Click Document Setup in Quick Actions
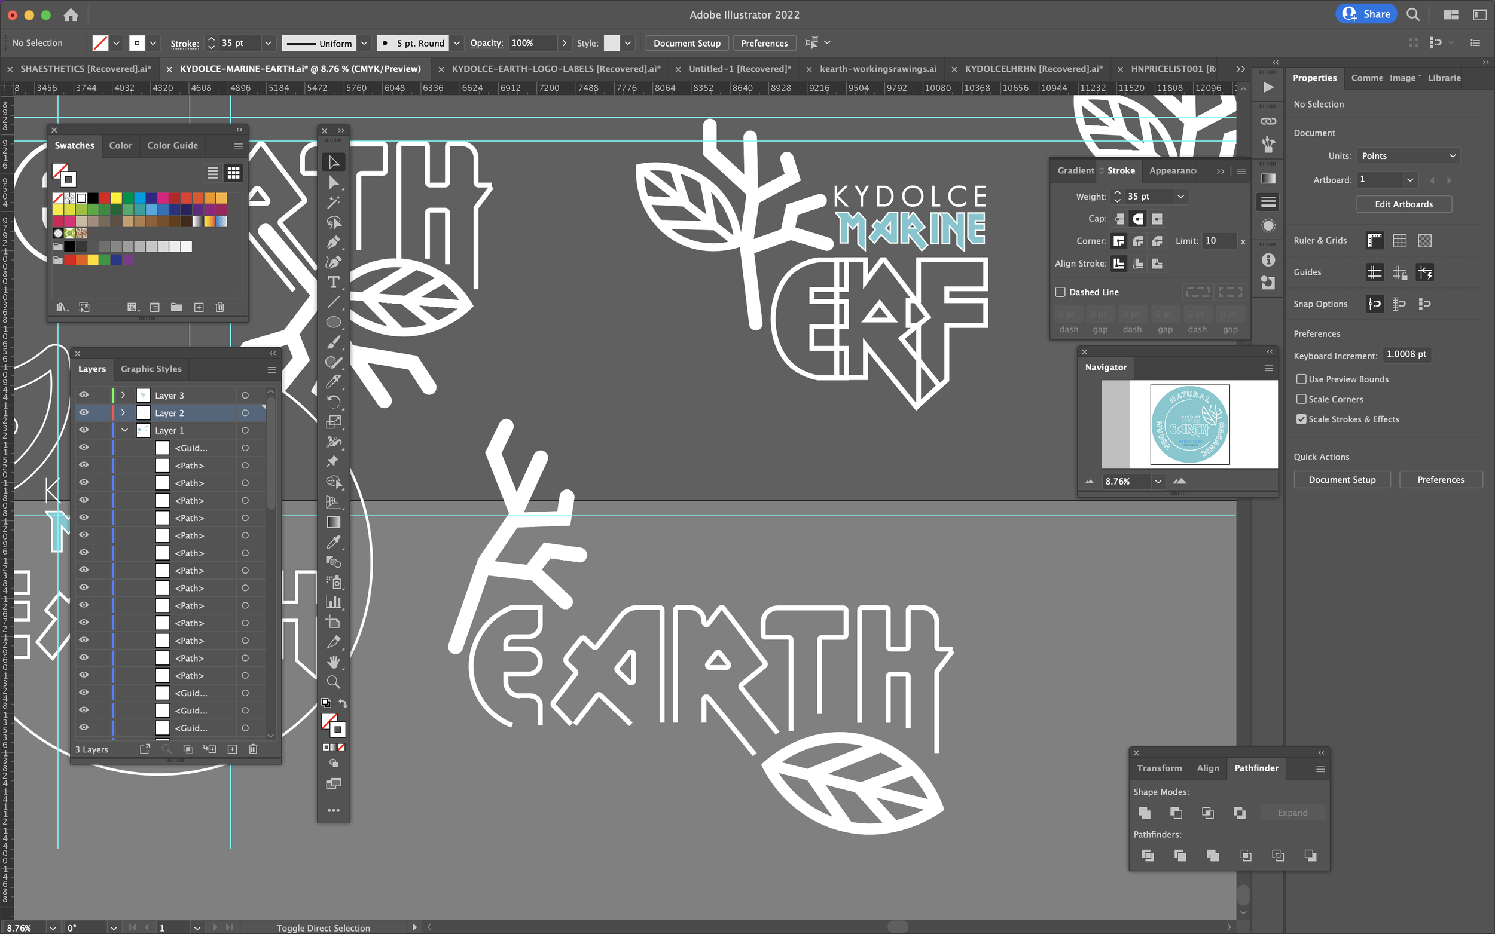 coord(1342,479)
